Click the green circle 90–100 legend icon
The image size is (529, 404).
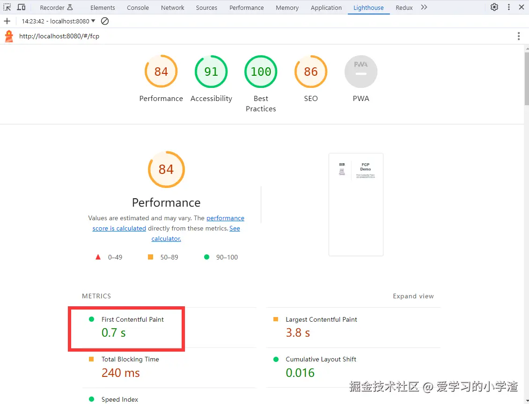tap(207, 257)
